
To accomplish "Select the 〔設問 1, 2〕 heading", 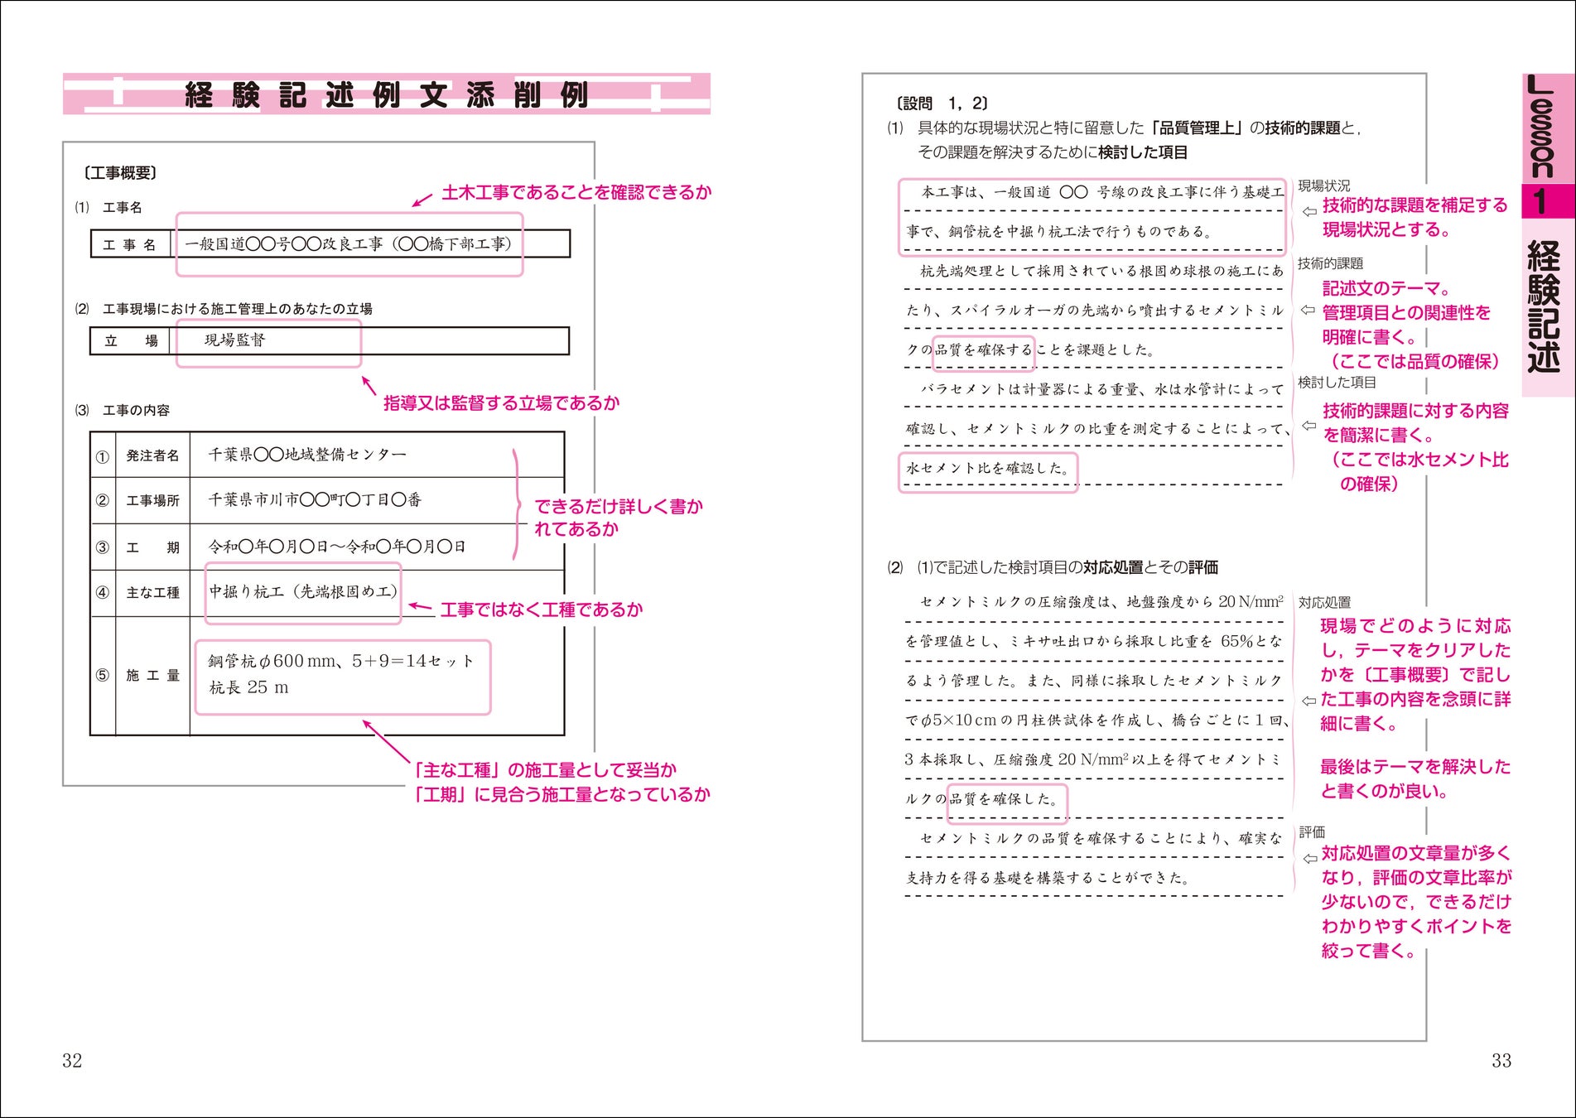I will pyautogui.click(x=942, y=104).
